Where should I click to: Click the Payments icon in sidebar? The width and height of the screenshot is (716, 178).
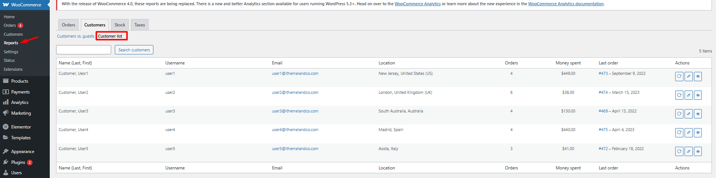point(6,92)
